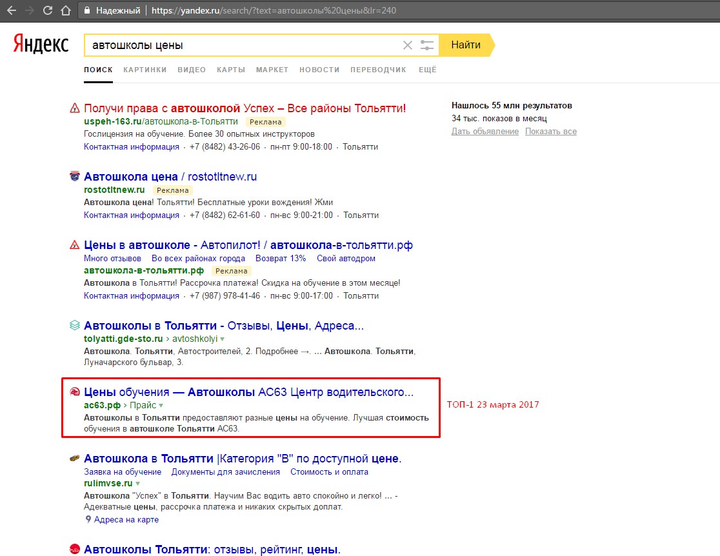Click favicon of Успех автошкола ad

coord(74,108)
